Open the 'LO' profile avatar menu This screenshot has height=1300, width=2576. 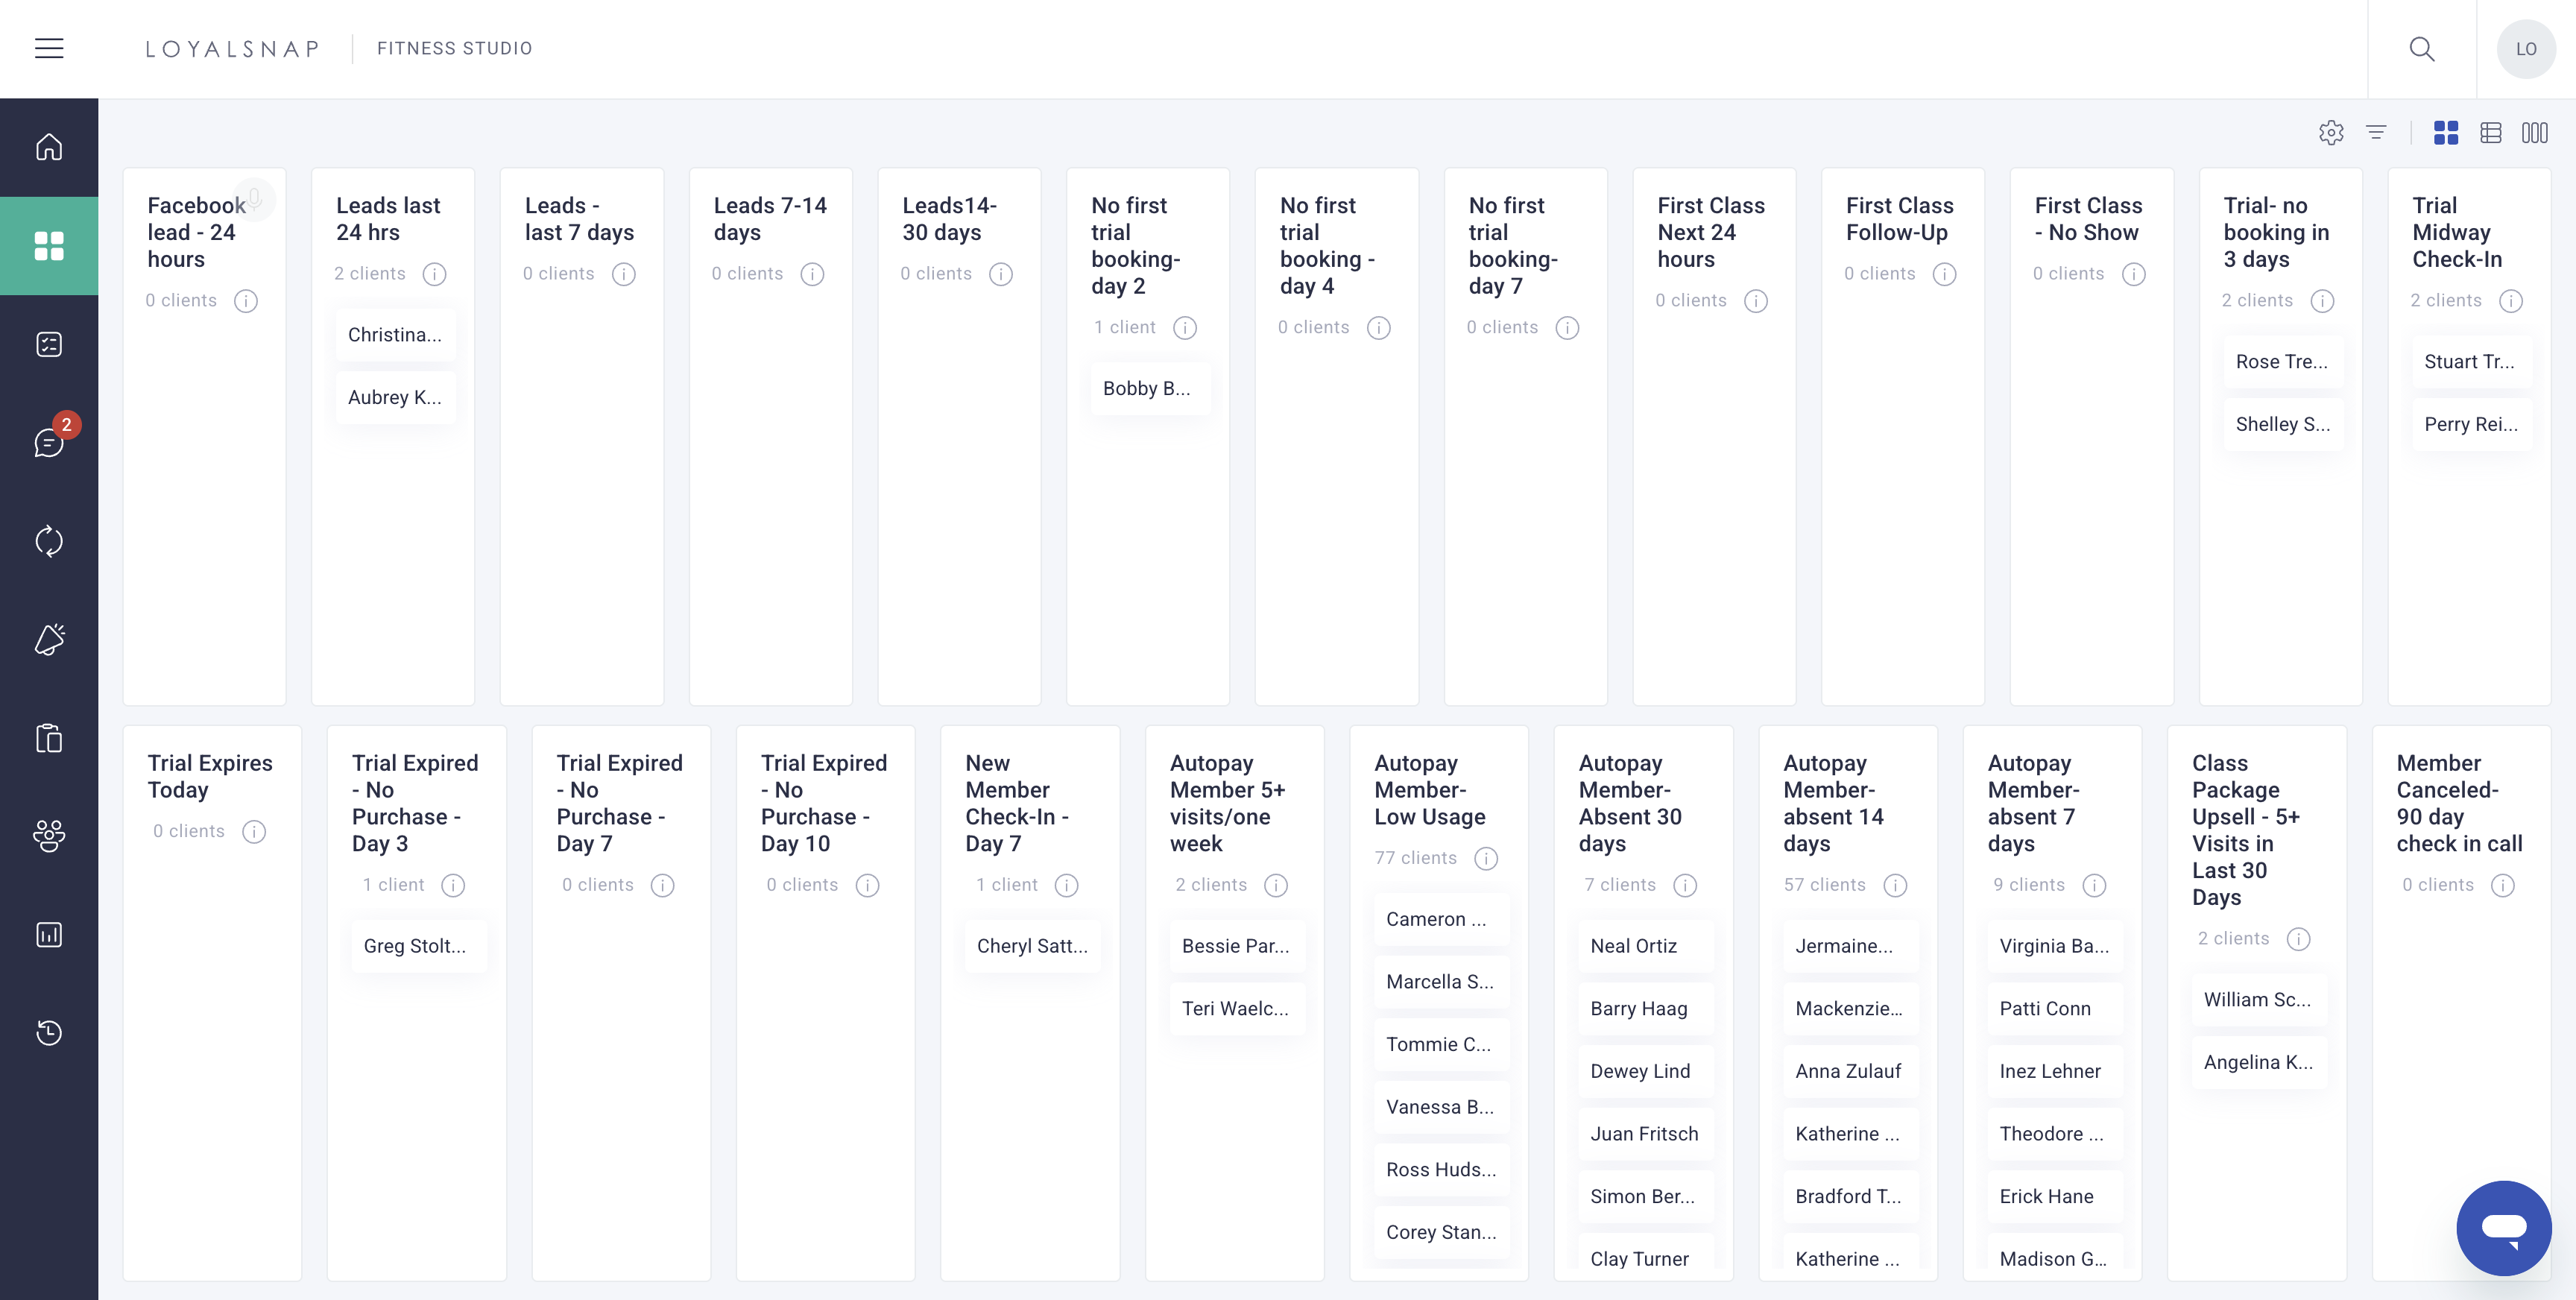(x=2526, y=48)
